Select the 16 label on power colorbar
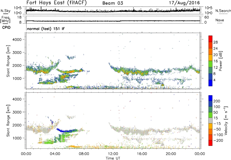The height and width of the screenshot is (160, 231). (215, 61)
